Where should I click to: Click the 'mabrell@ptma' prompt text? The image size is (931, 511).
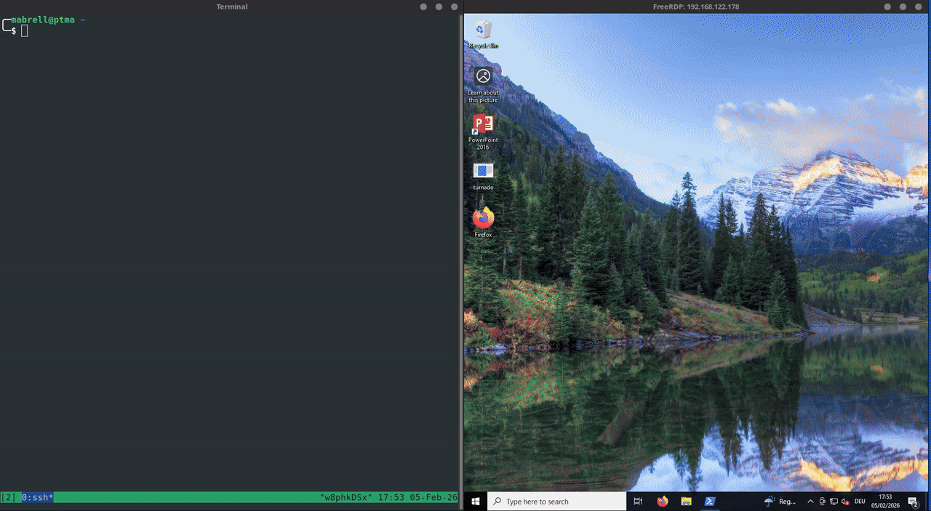coord(44,20)
